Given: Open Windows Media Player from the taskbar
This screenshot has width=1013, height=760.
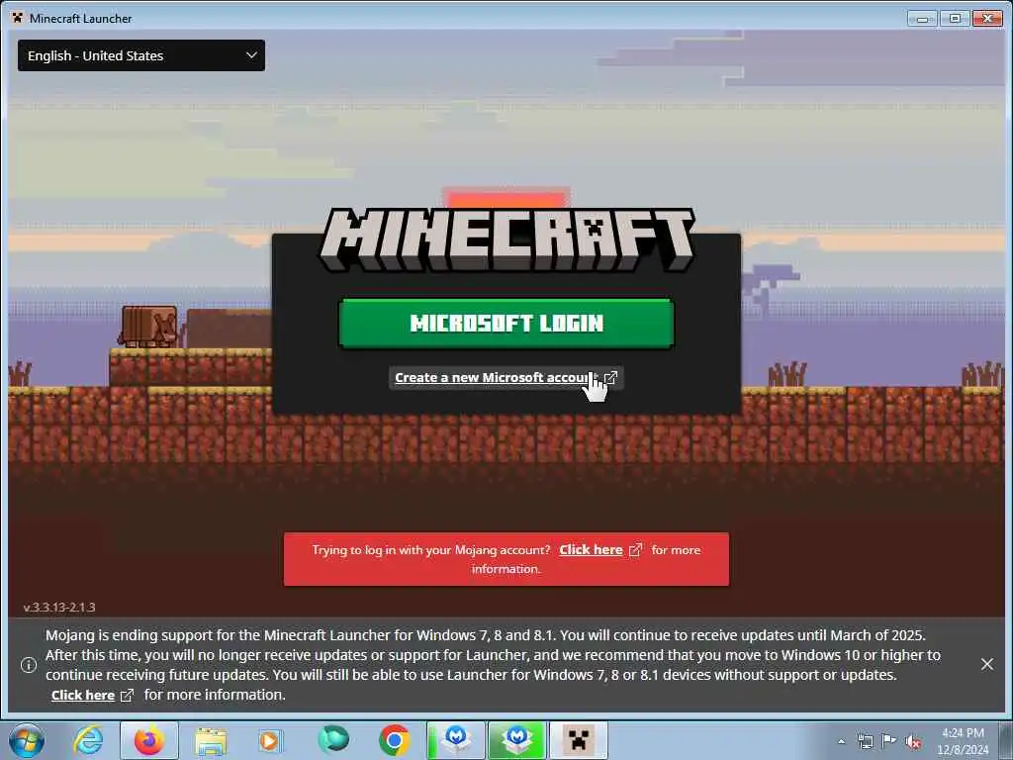Looking at the screenshot, I should (x=269, y=741).
